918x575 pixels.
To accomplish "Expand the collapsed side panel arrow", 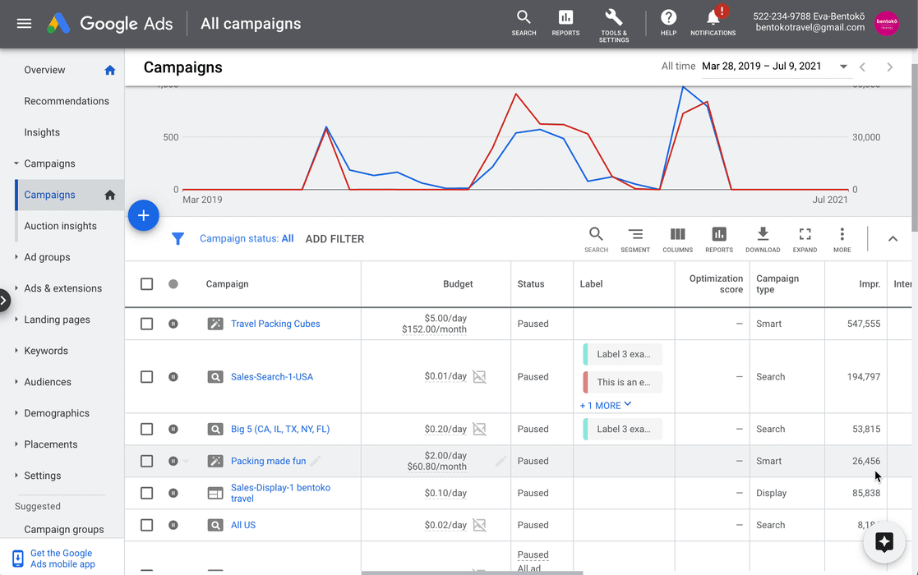I will [x=4, y=301].
